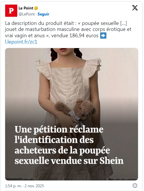This screenshot has width=144, height=191.
Task: Click the headline line 'l'identification des'
Action: (54, 140)
